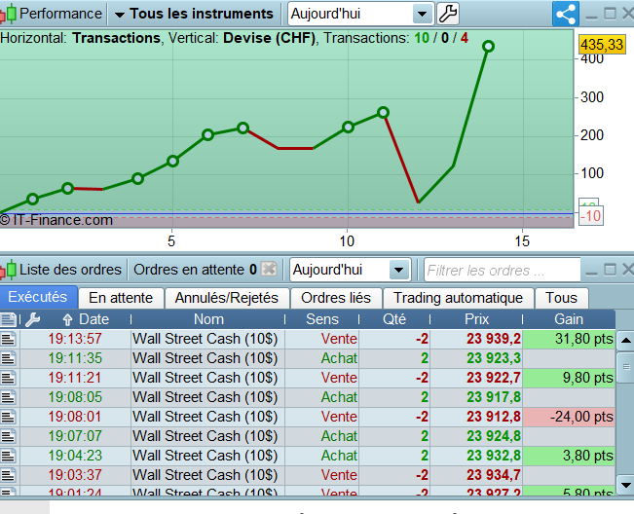Open the Ordres liés tab
This screenshot has width=634, height=514.
336,298
